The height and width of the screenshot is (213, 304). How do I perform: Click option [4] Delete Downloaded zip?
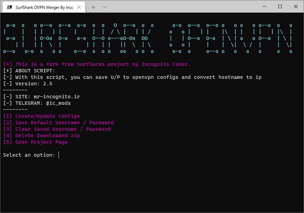coord(41,136)
